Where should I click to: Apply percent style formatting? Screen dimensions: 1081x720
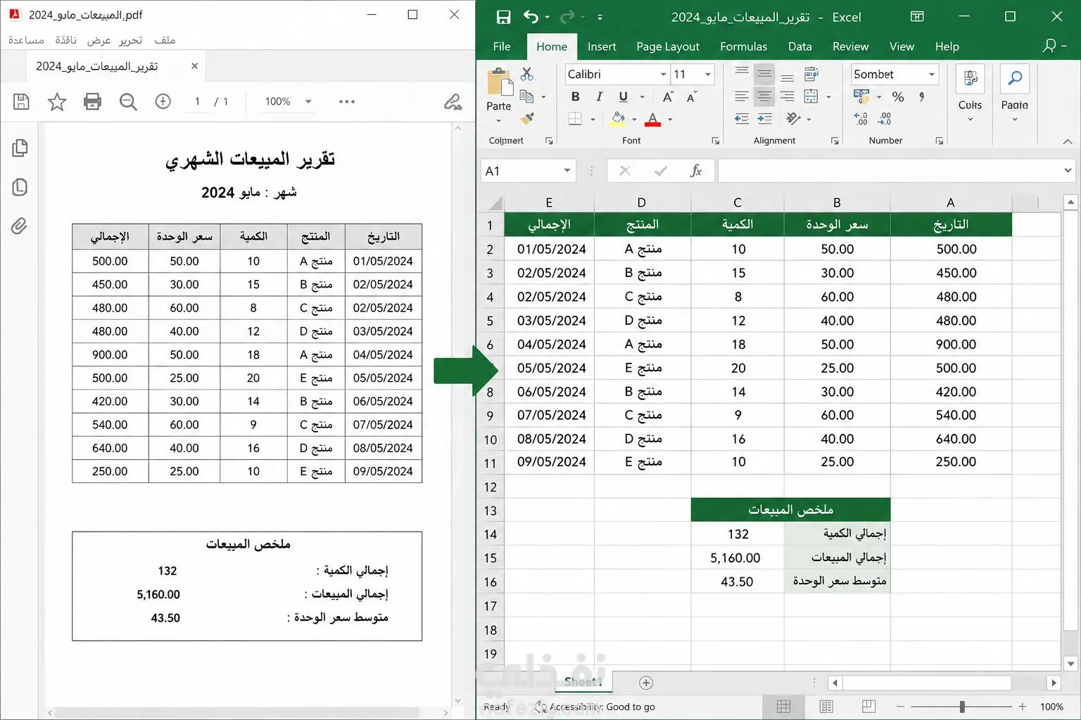click(898, 97)
